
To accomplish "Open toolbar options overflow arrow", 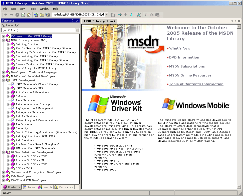I will point(162,16).
